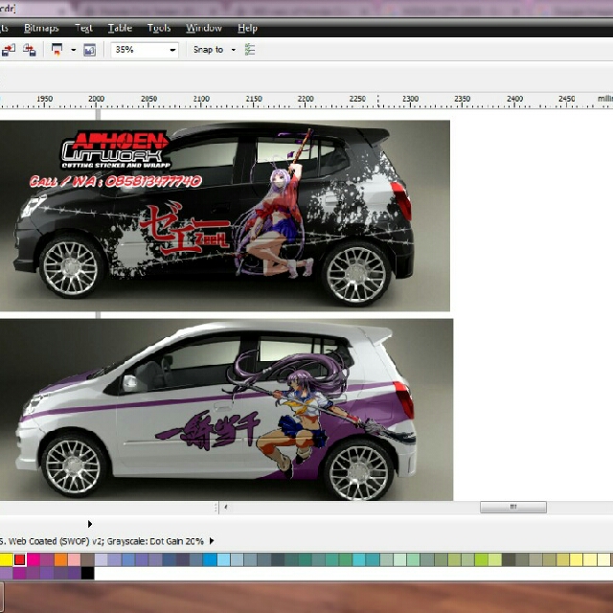The width and height of the screenshot is (613, 613).
Task: Open the Application launcher icon
Action: [57, 50]
